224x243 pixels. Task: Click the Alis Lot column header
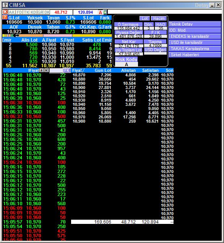click(29, 40)
